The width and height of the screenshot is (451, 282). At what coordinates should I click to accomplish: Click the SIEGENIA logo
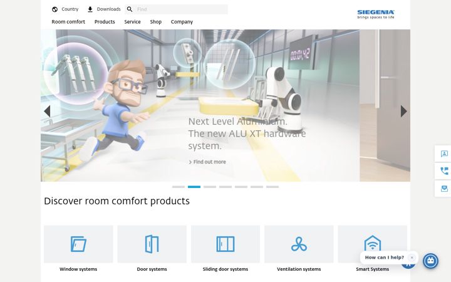click(376, 14)
